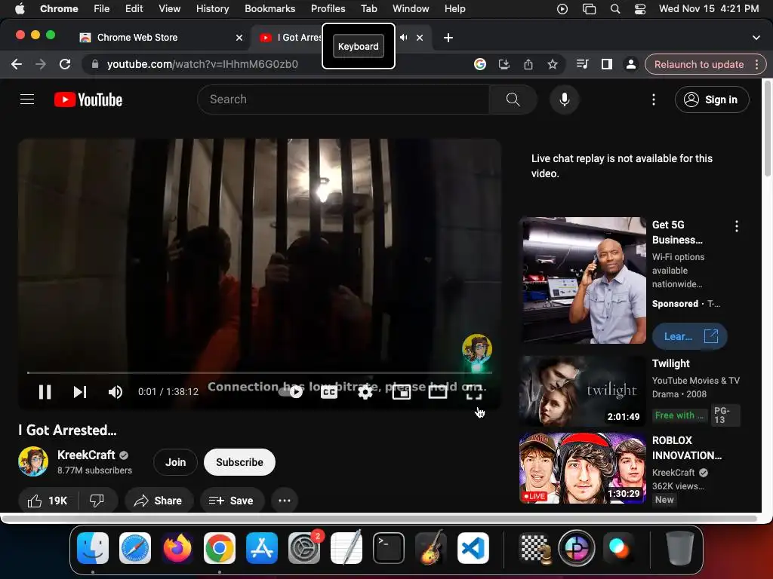Screen dimensions: 773x579
Task: Open more actions ellipsis under video
Action: [x=285, y=501]
